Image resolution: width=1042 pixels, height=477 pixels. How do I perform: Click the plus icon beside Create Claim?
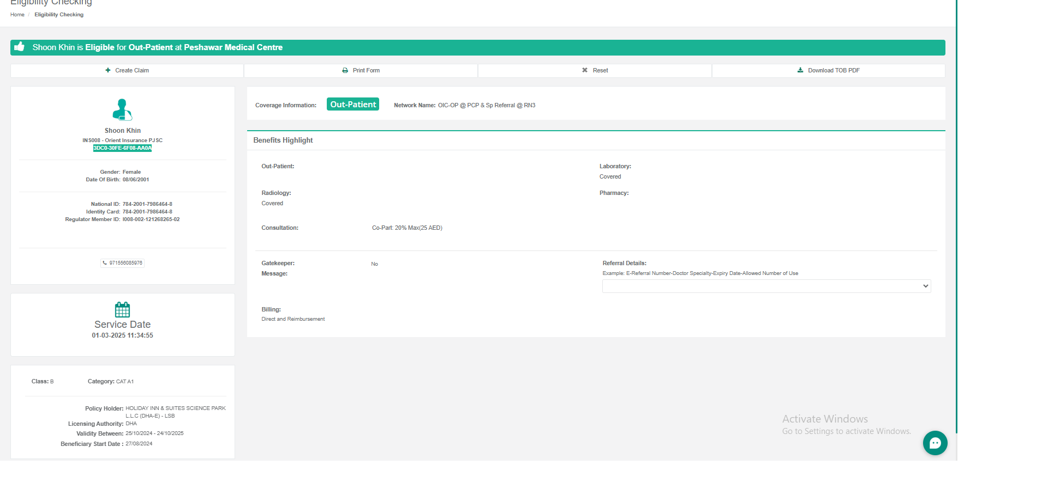[108, 70]
